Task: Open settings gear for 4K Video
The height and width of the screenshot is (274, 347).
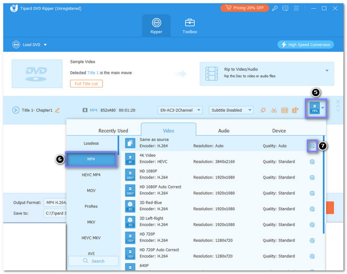Action: (x=312, y=162)
